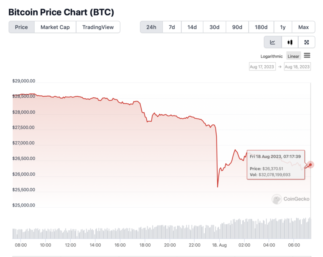The image size is (323, 257).
Task: Click the red data point marker
Action: click(x=310, y=165)
